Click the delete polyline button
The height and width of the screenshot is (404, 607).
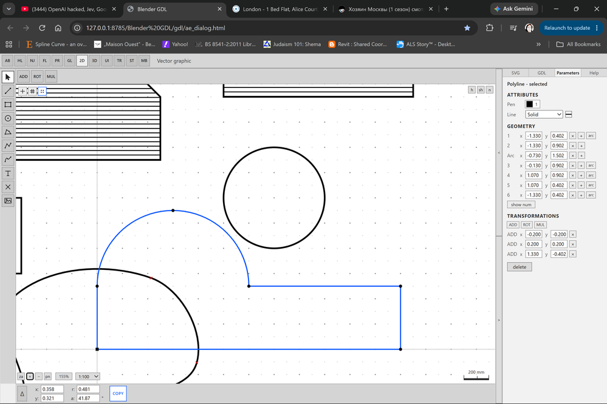pos(520,267)
